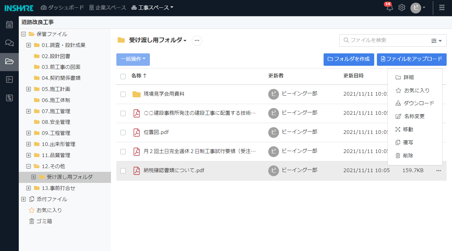Image resolution: width=452 pixels, height=251 pixels.
Task: Click the search filter sliders icon
Action: (x=436, y=41)
